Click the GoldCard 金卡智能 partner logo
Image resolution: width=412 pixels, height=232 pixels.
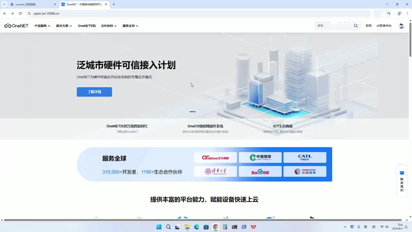215,158
